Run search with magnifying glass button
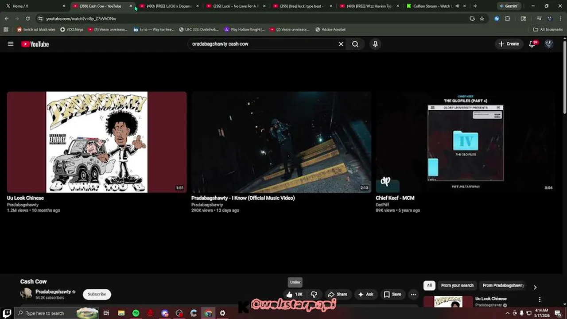The height and width of the screenshot is (319, 567). pyautogui.click(x=355, y=44)
